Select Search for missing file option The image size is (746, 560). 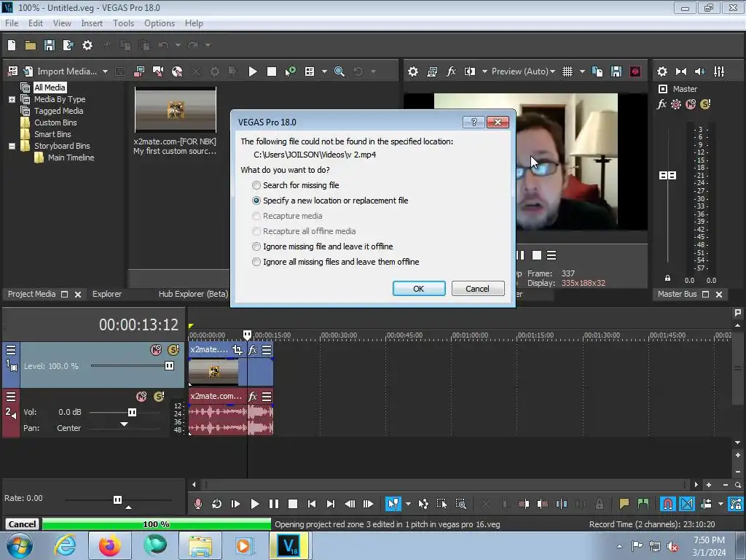[296, 185]
